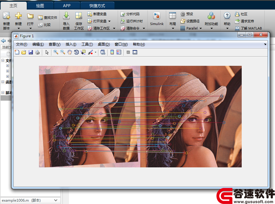This screenshot has height=204, width=275.
Task: Insert Colorbar via toolbar icon
Action: click(x=112, y=52)
